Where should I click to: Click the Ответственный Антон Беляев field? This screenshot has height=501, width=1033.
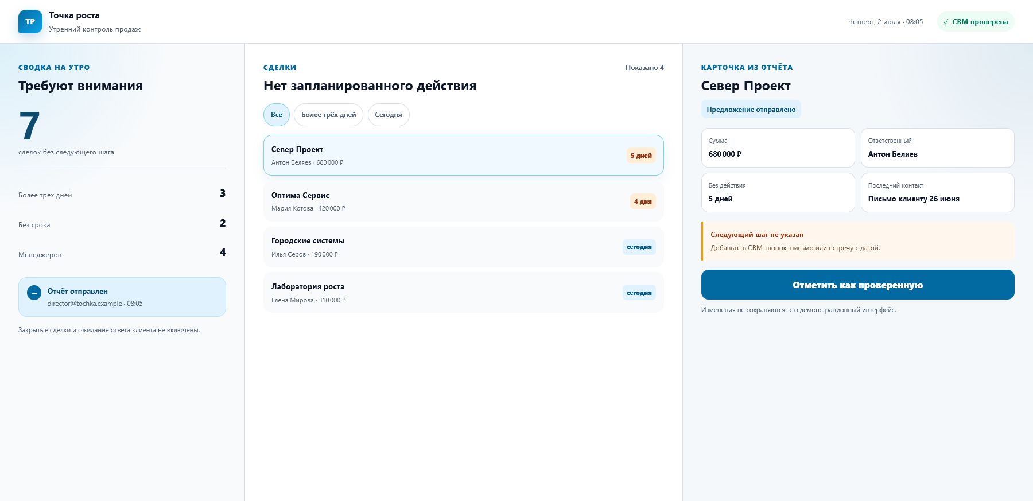coord(937,148)
